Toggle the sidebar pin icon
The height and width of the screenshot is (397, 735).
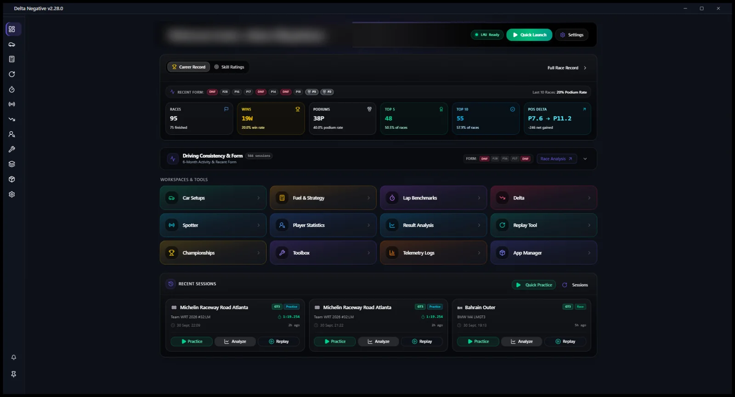14,374
